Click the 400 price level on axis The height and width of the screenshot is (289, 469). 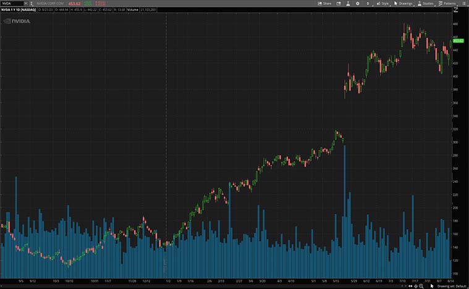[x=455, y=77]
